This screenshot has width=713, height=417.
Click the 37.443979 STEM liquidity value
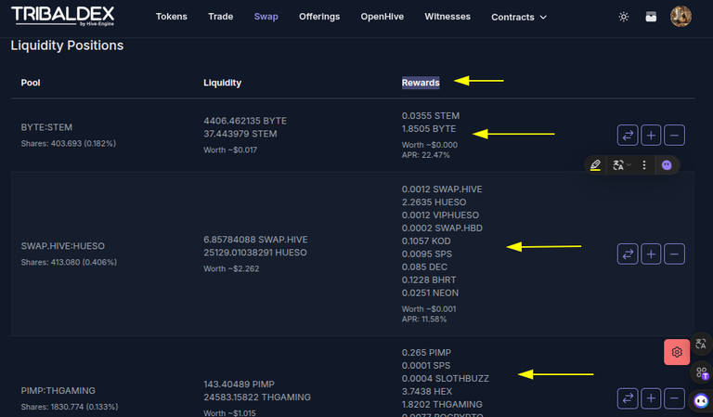click(x=240, y=134)
